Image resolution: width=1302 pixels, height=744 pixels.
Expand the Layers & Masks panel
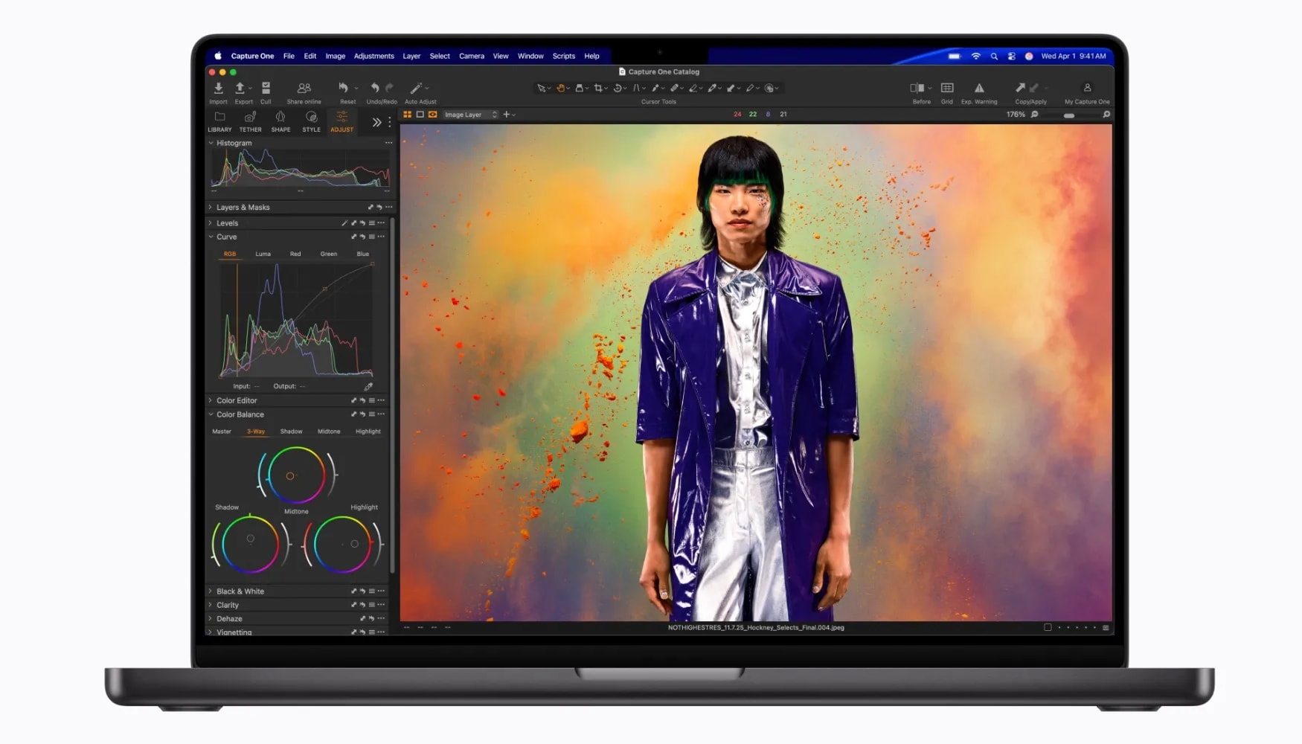tap(211, 208)
